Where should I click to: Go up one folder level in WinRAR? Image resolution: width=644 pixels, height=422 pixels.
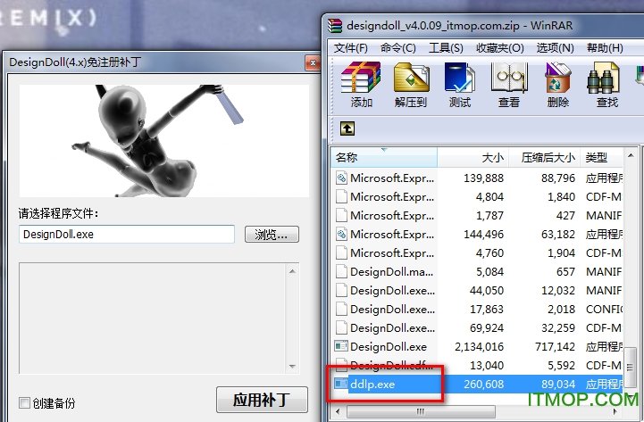pyautogui.click(x=347, y=128)
